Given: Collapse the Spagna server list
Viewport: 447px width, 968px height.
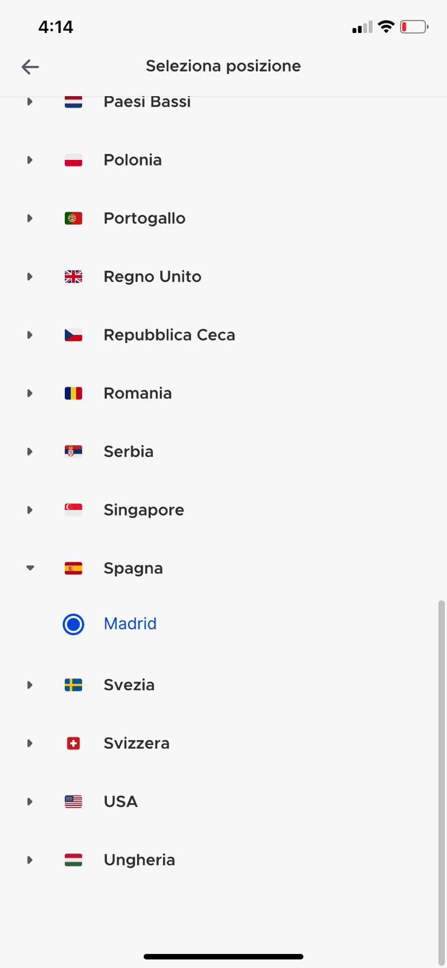Looking at the screenshot, I should click(30, 568).
